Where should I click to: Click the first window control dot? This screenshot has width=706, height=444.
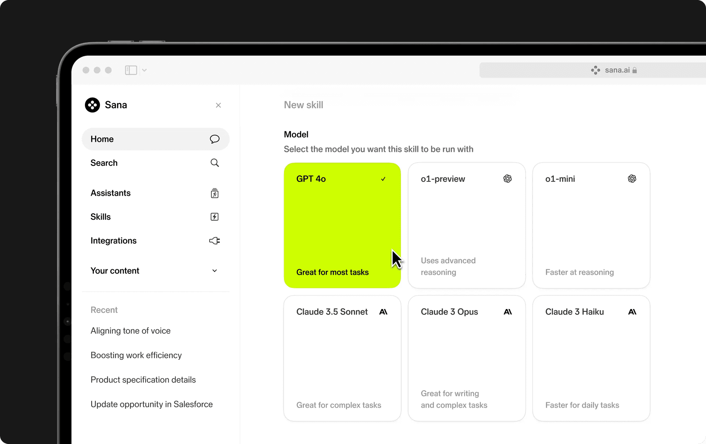(86, 70)
